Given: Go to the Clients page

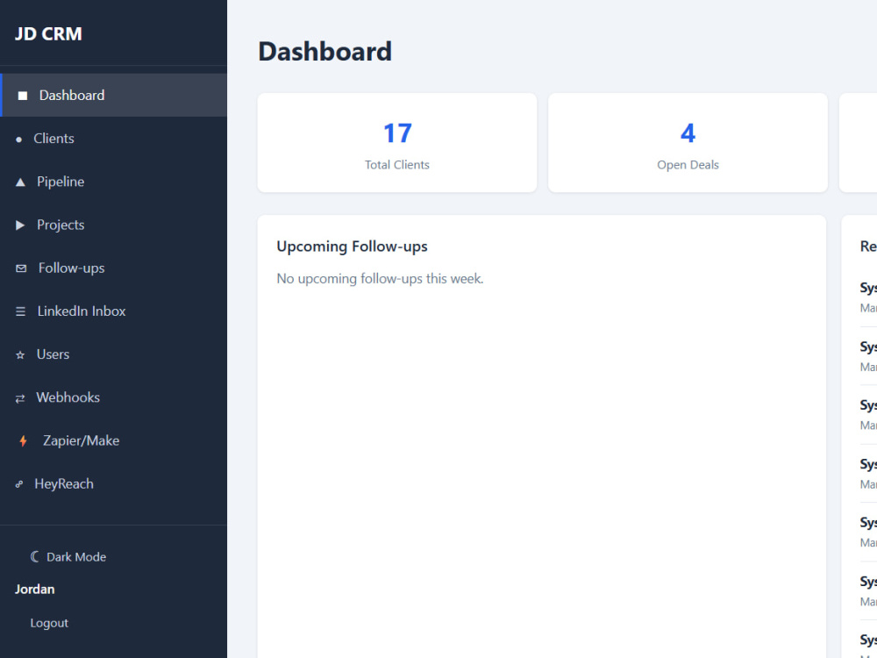Looking at the screenshot, I should coord(113,139).
